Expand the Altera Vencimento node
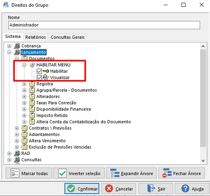This screenshot has width=210, height=196. click(x=17, y=141)
